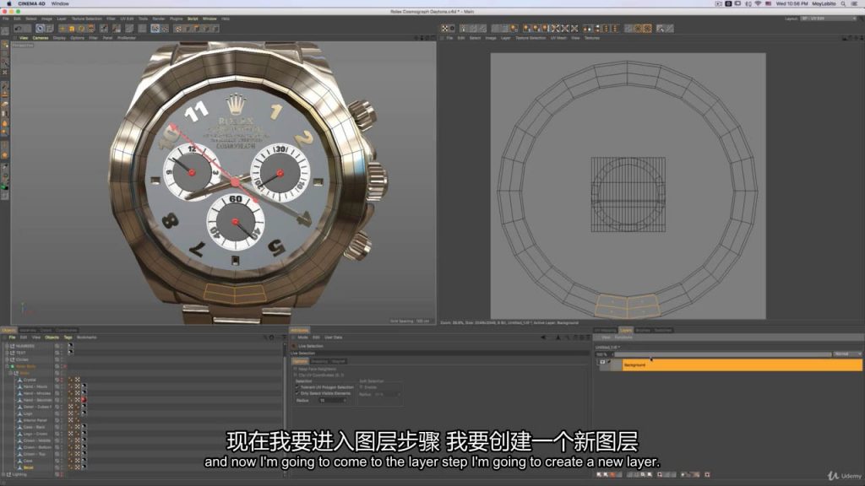865x486 pixels.
Task: Open the Render menu
Action: 158,19
